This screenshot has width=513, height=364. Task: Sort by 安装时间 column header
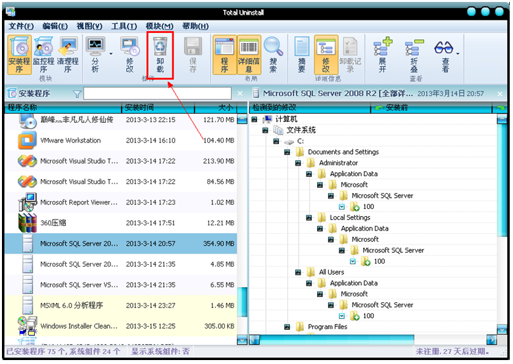pos(158,108)
